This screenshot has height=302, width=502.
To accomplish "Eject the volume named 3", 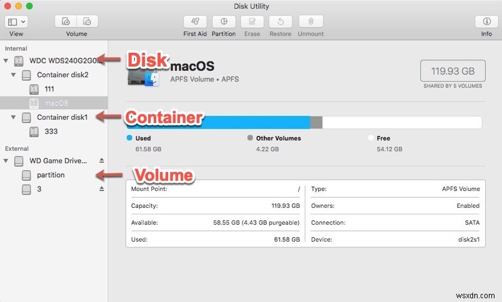I will pos(102,188).
